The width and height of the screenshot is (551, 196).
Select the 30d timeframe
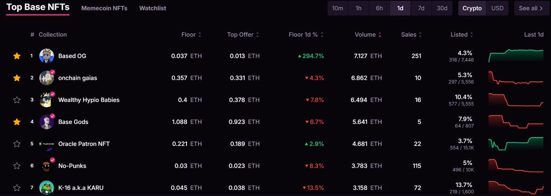point(442,8)
